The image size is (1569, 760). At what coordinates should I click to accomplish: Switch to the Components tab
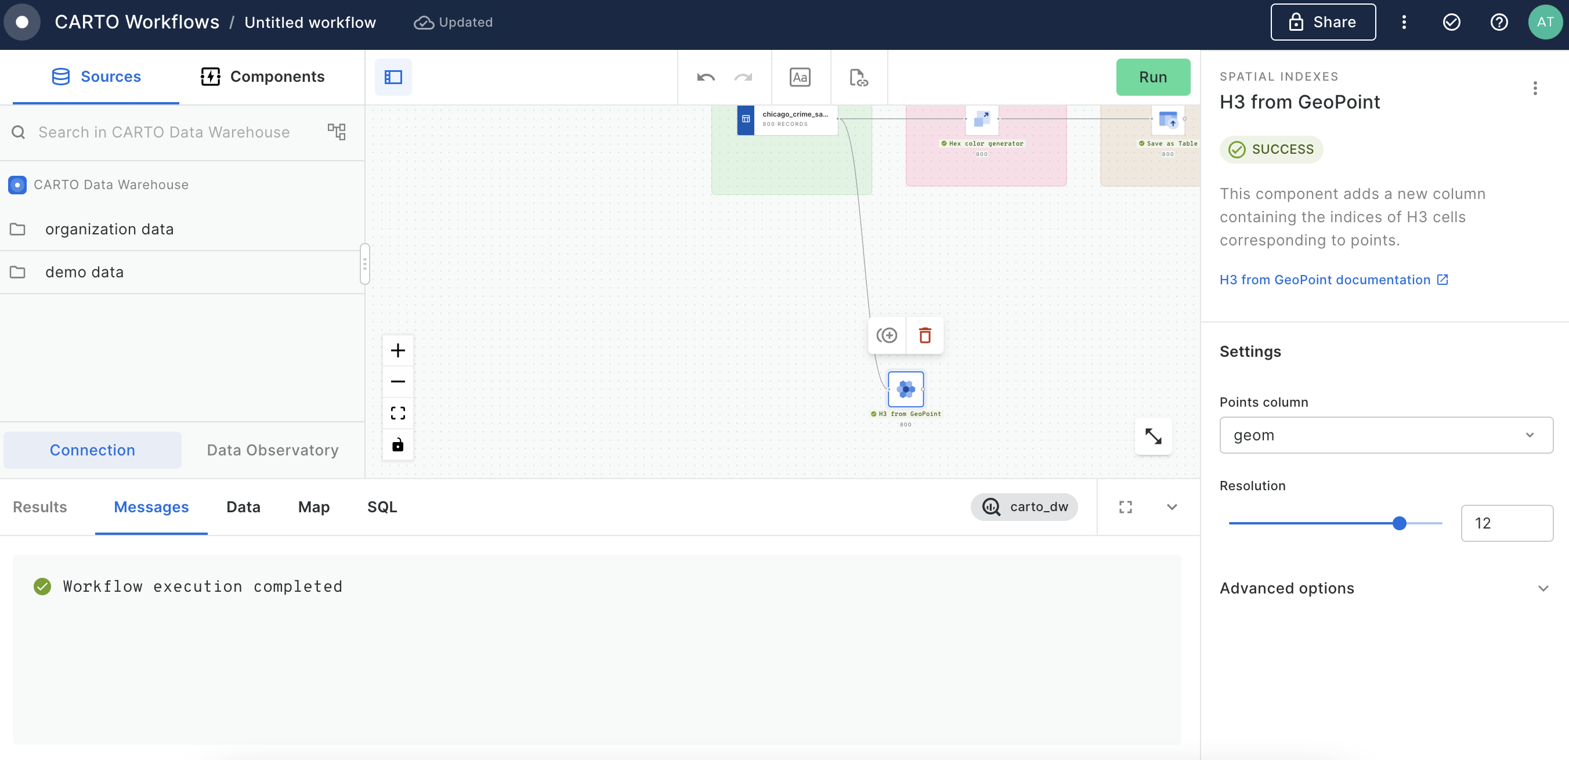click(262, 77)
